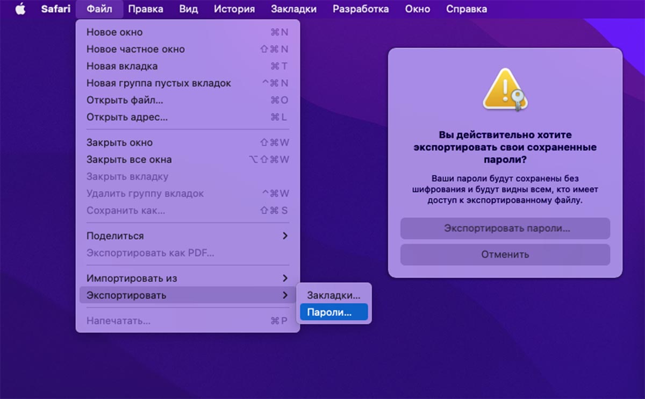645x399 pixels.
Task: Select Новая вкладка menu entry
Action: click(188, 66)
